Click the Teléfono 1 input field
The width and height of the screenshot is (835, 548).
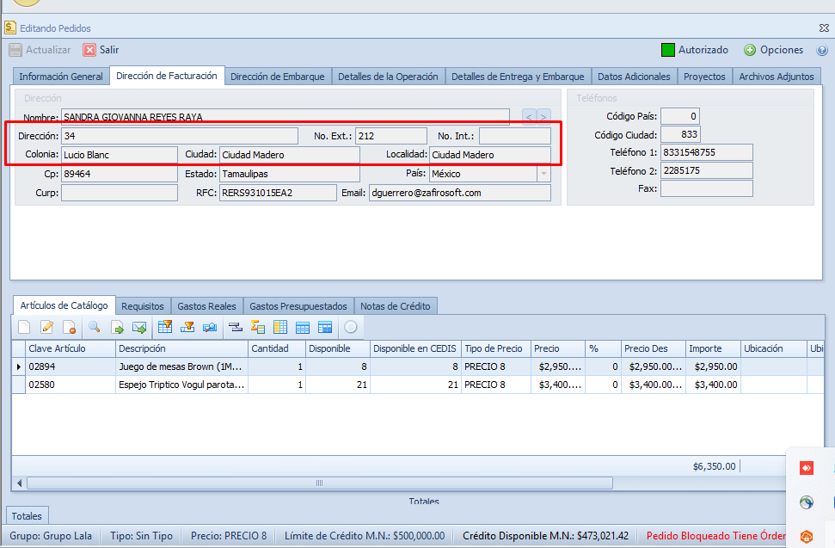(706, 152)
